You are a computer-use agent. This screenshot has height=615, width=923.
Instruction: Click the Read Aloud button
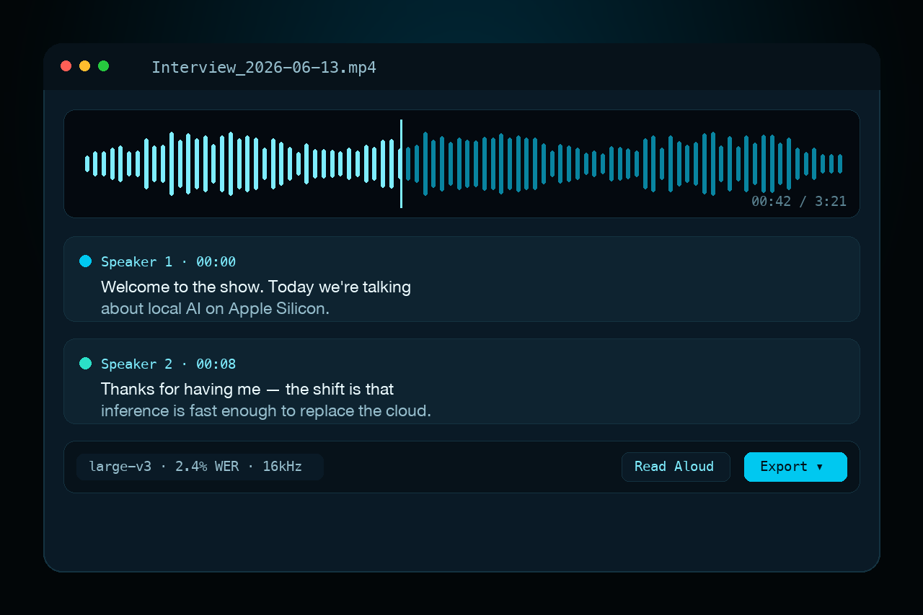(676, 467)
